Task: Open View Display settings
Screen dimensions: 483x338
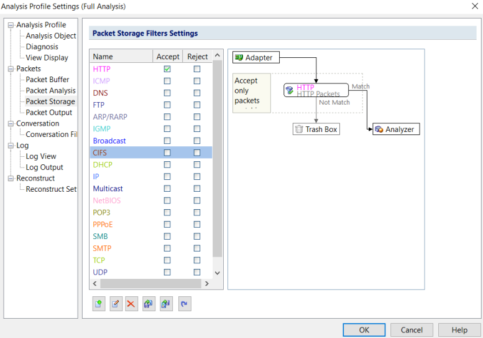Action: pyautogui.click(x=47, y=58)
